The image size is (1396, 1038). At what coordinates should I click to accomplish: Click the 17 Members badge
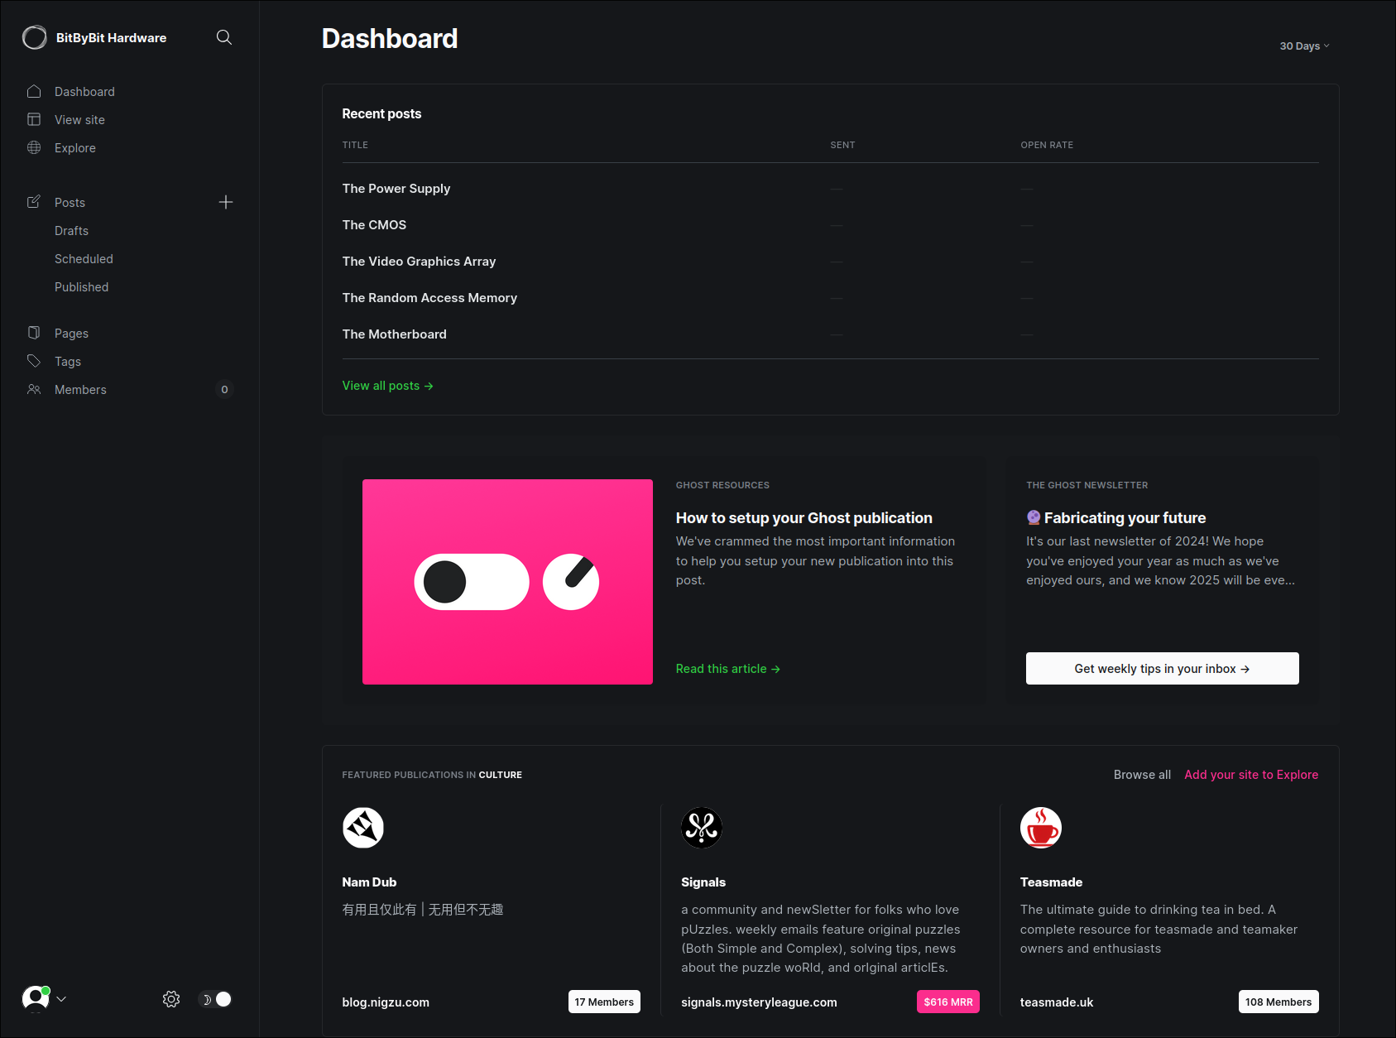point(604,1002)
